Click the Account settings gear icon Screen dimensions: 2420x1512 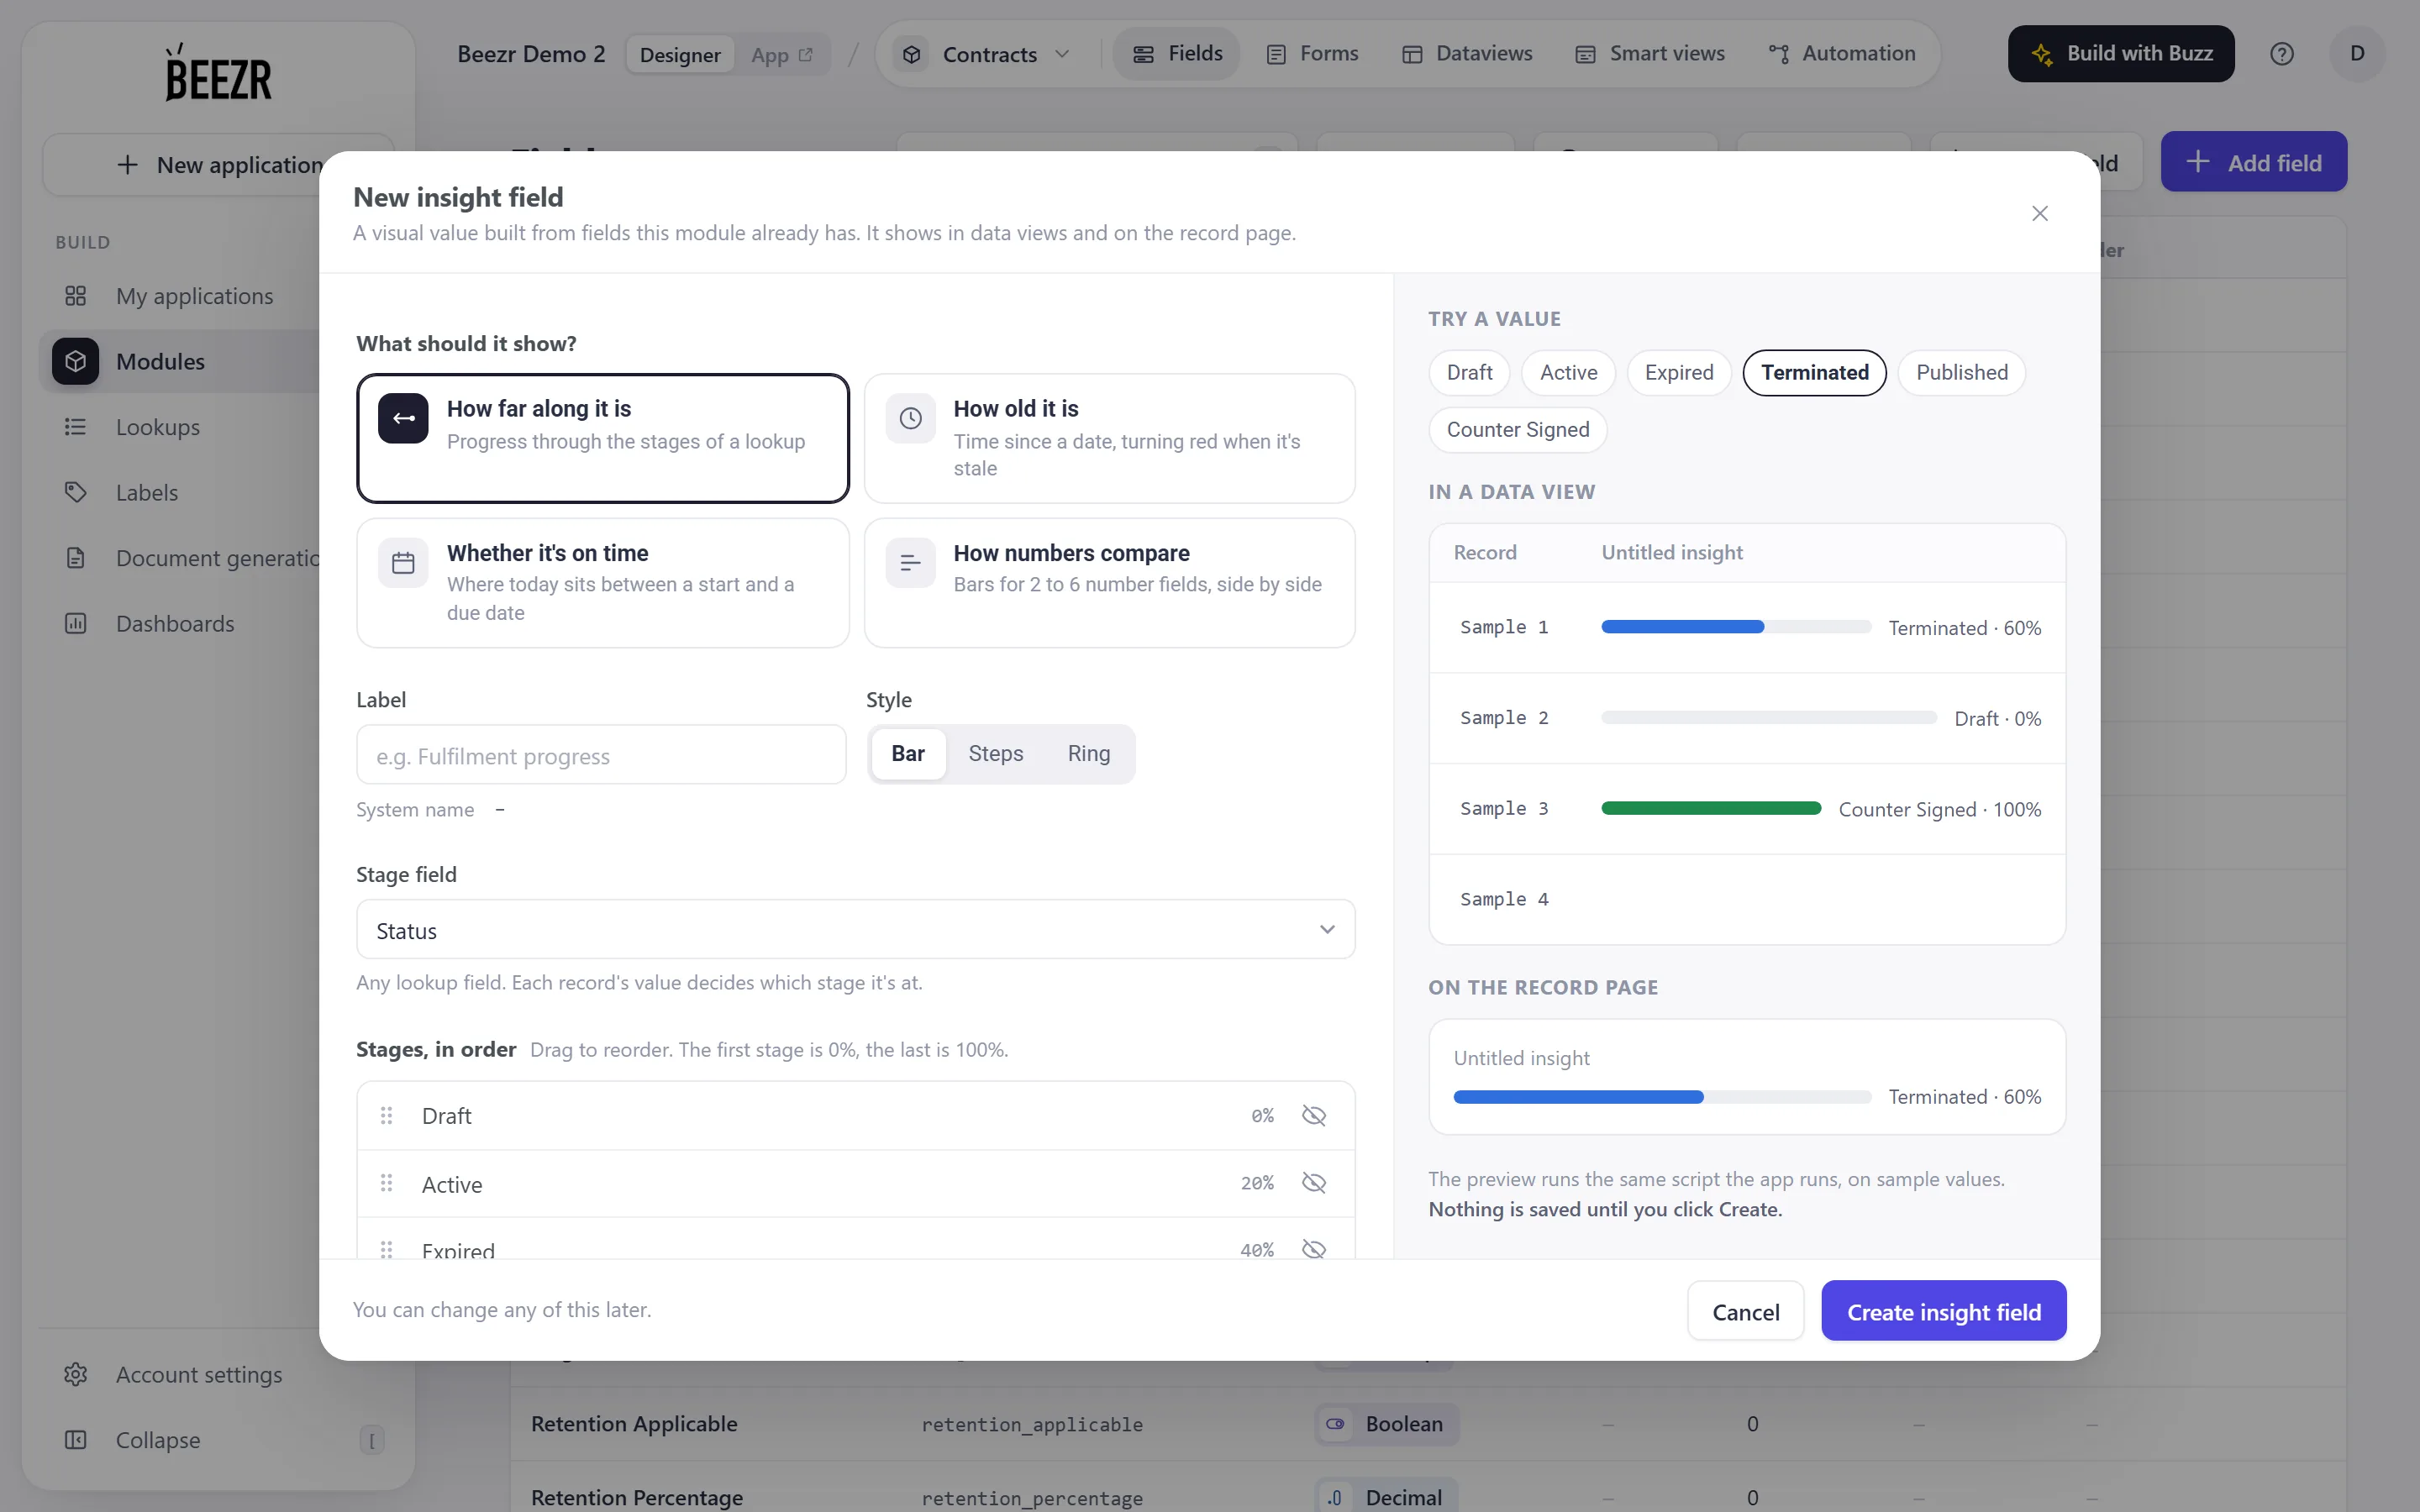pyautogui.click(x=76, y=1374)
